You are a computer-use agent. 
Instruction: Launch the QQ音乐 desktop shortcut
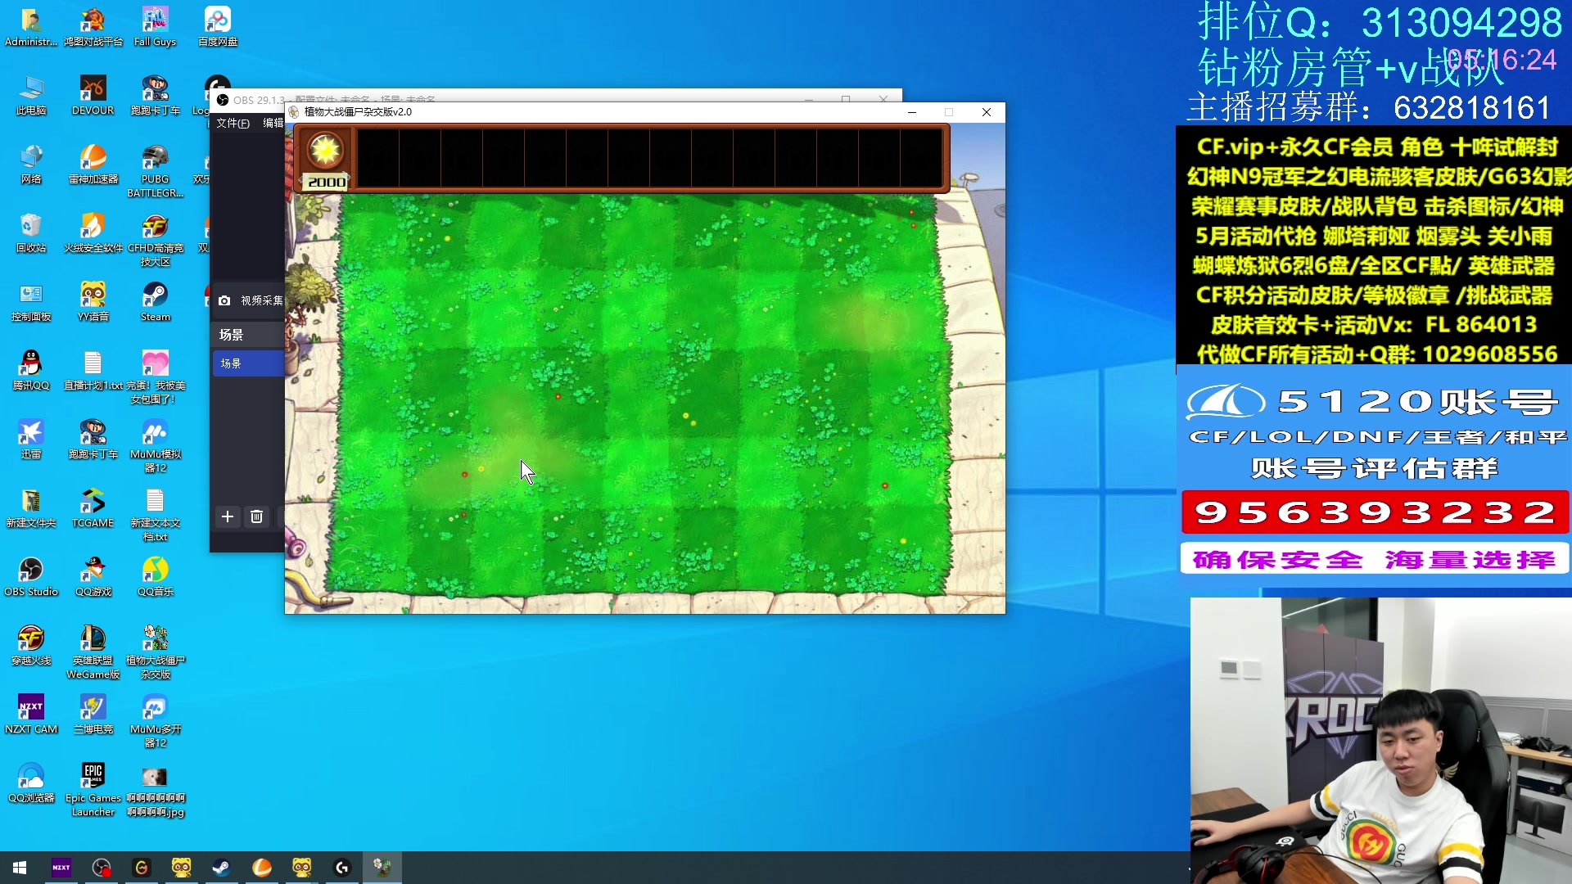coord(155,577)
